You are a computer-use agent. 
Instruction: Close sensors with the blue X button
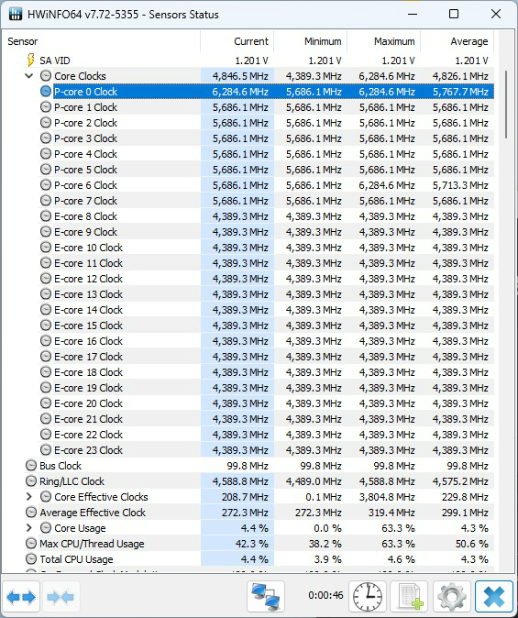click(x=494, y=597)
